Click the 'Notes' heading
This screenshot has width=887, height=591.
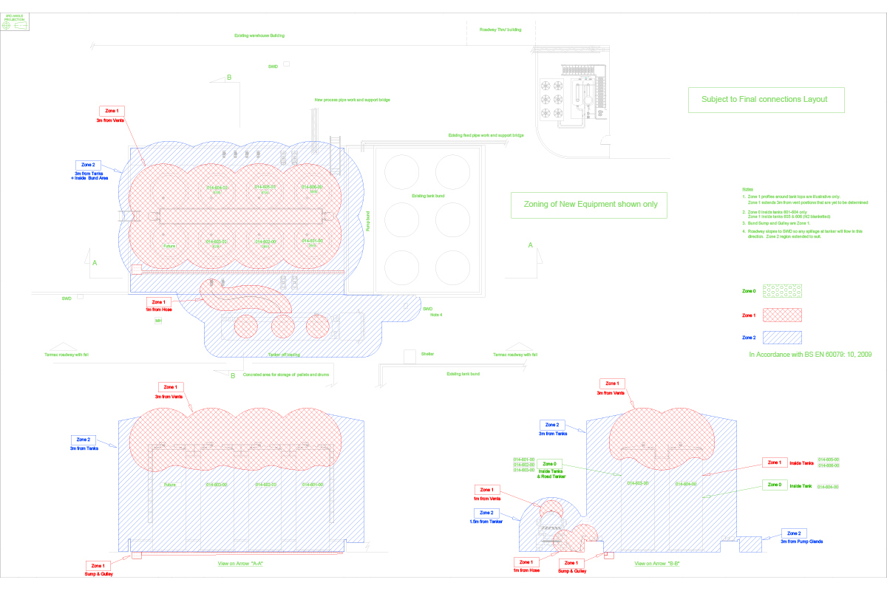(x=750, y=190)
